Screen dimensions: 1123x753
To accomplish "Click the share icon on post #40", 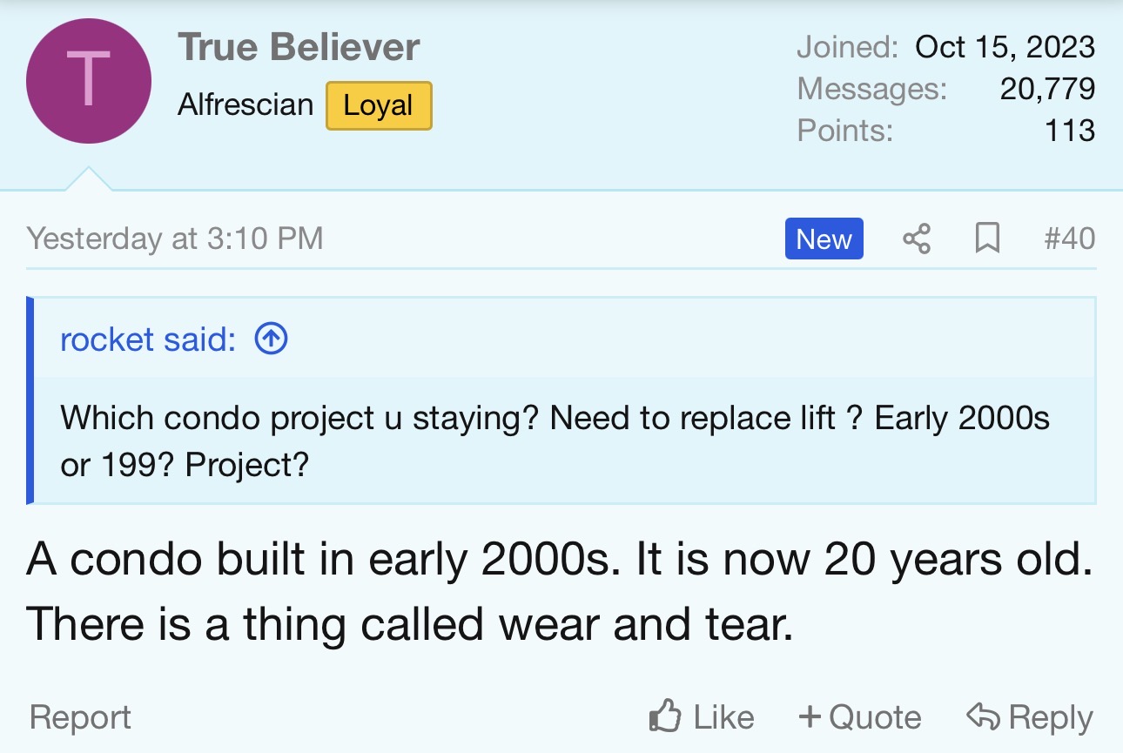I will tap(916, 239).
